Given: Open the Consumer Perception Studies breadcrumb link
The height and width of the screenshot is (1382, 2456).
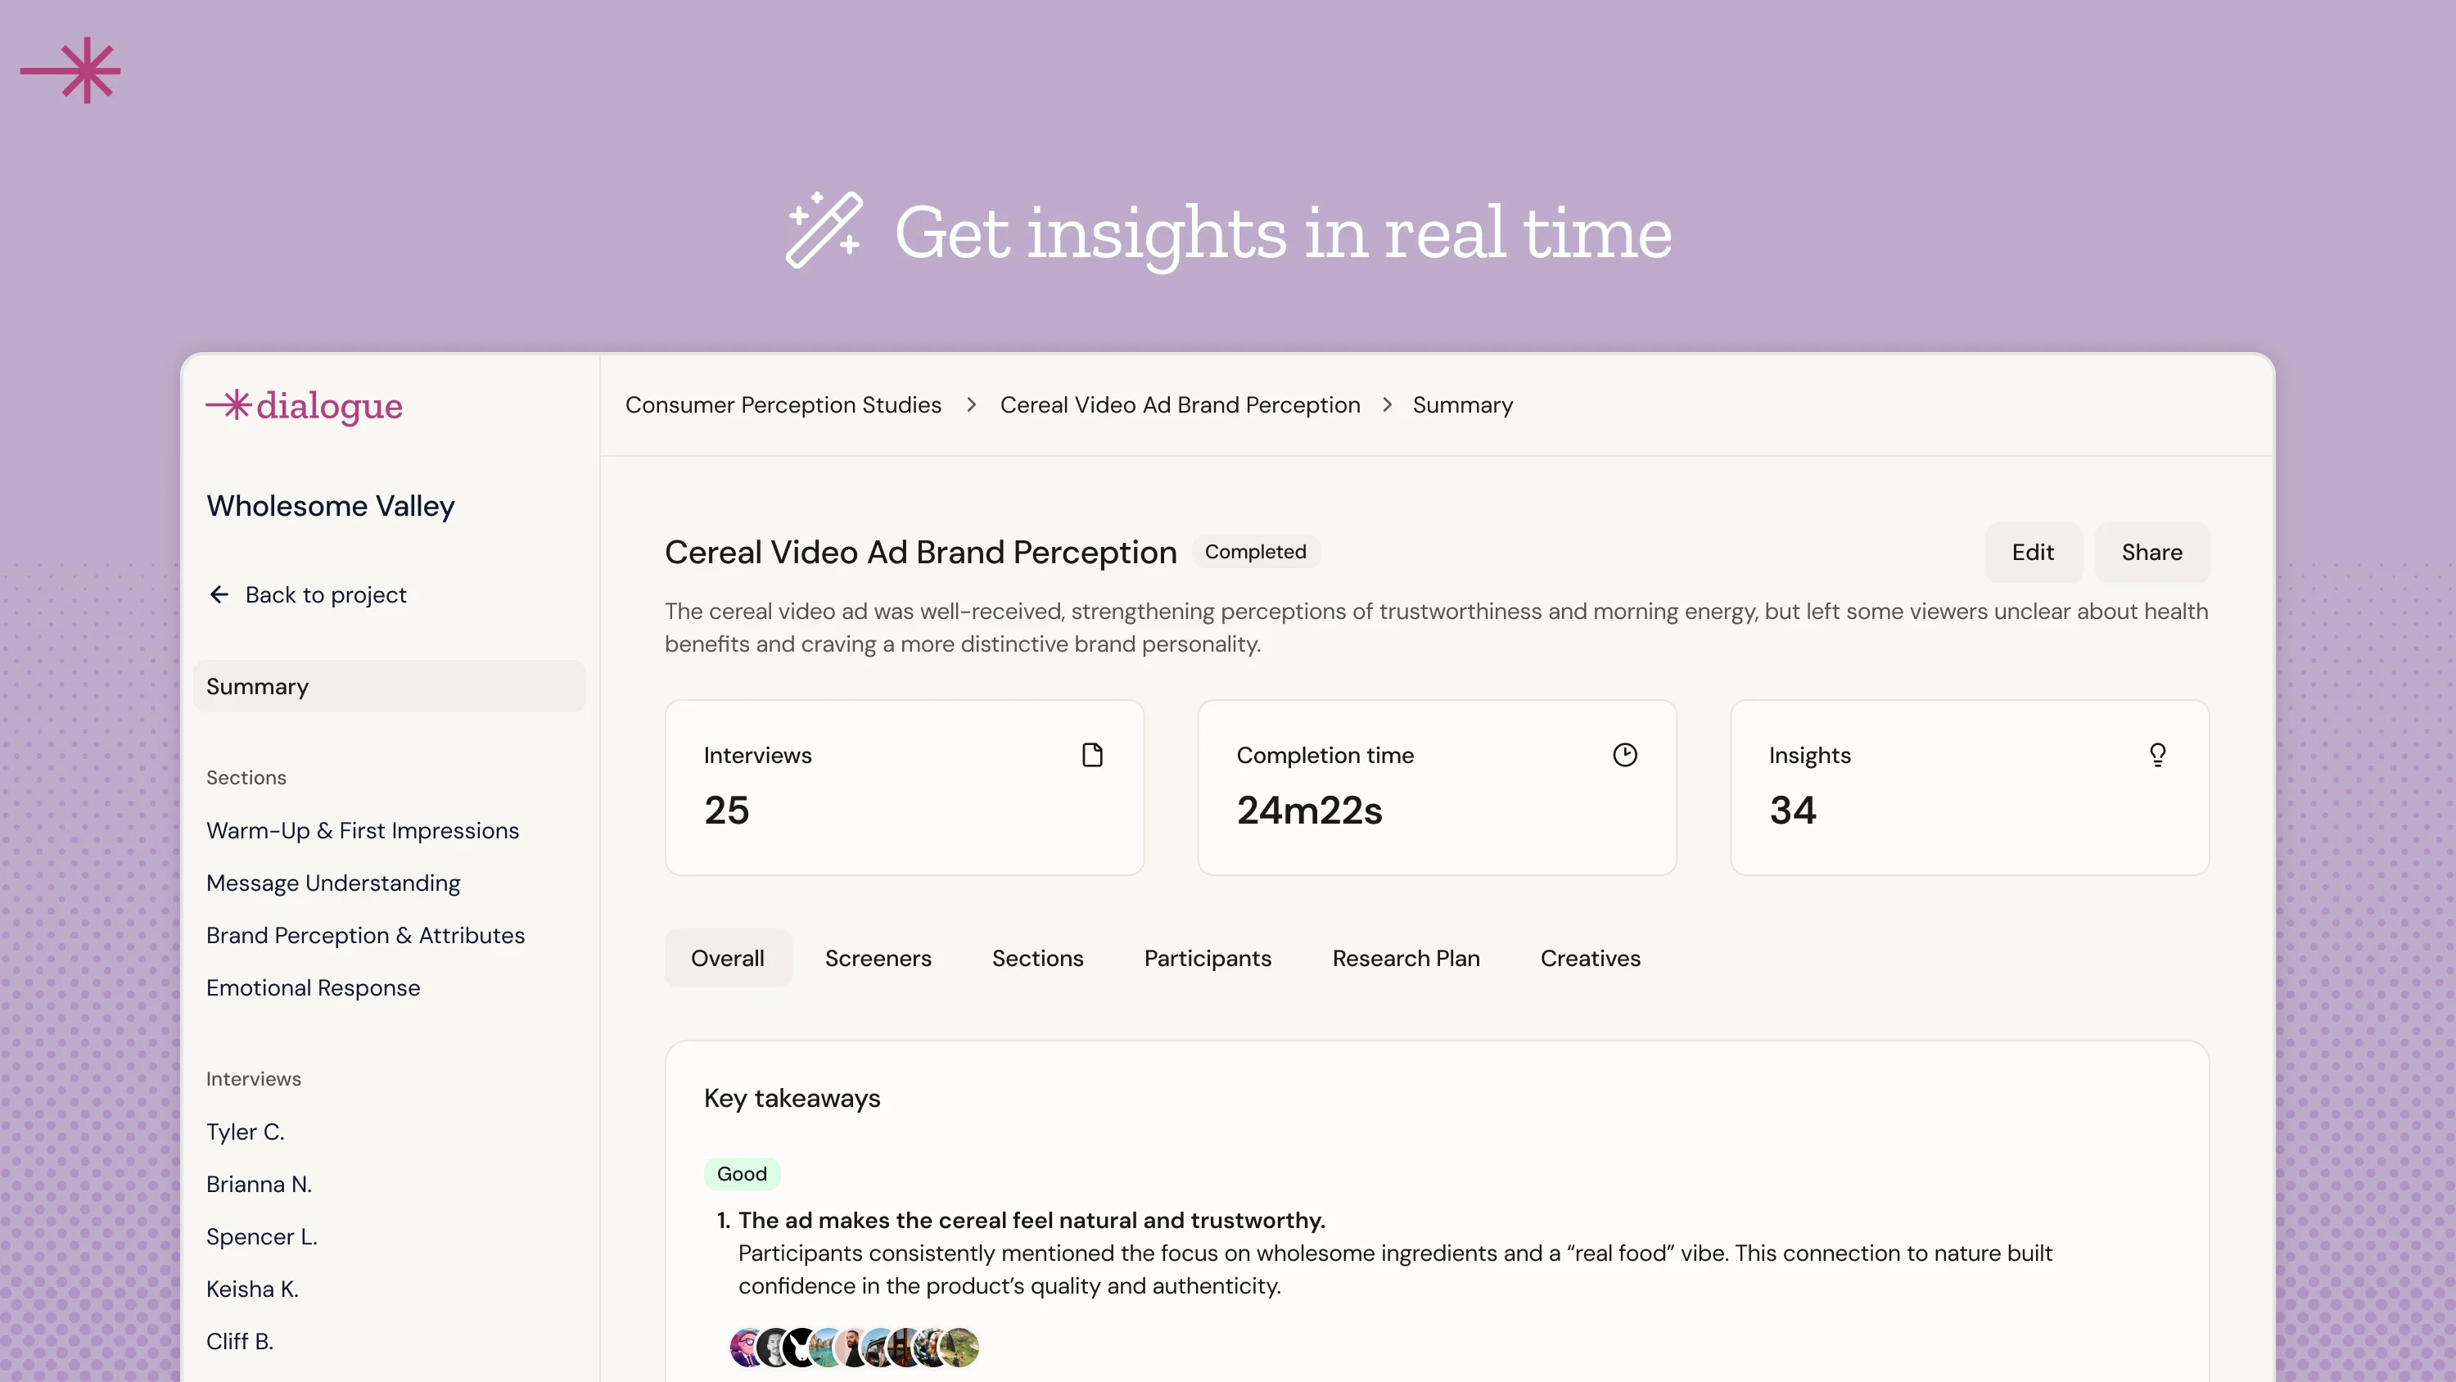Looking at the screenshot, I should pos(783,404).
